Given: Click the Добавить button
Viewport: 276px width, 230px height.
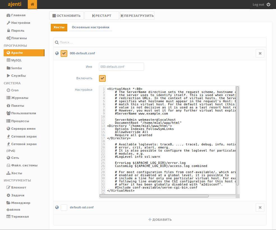Looking at the screenshot, I should pyautogui.click(x=160, y=220).
